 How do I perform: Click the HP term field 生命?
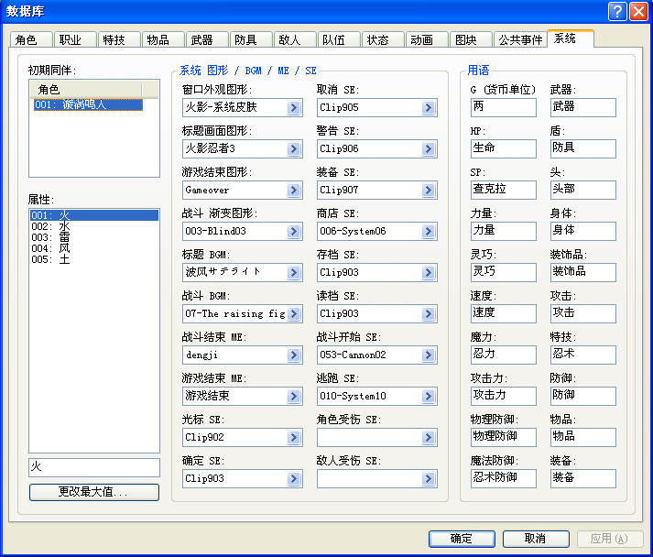[x=504, y=148]
